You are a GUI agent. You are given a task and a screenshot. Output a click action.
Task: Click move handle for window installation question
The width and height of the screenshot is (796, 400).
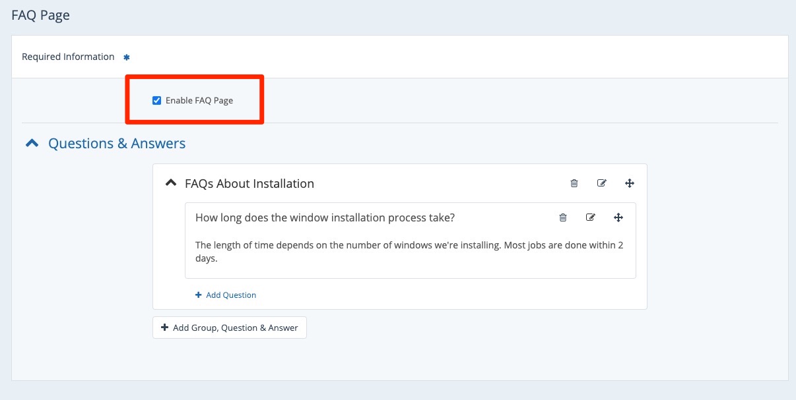[618, 217]
